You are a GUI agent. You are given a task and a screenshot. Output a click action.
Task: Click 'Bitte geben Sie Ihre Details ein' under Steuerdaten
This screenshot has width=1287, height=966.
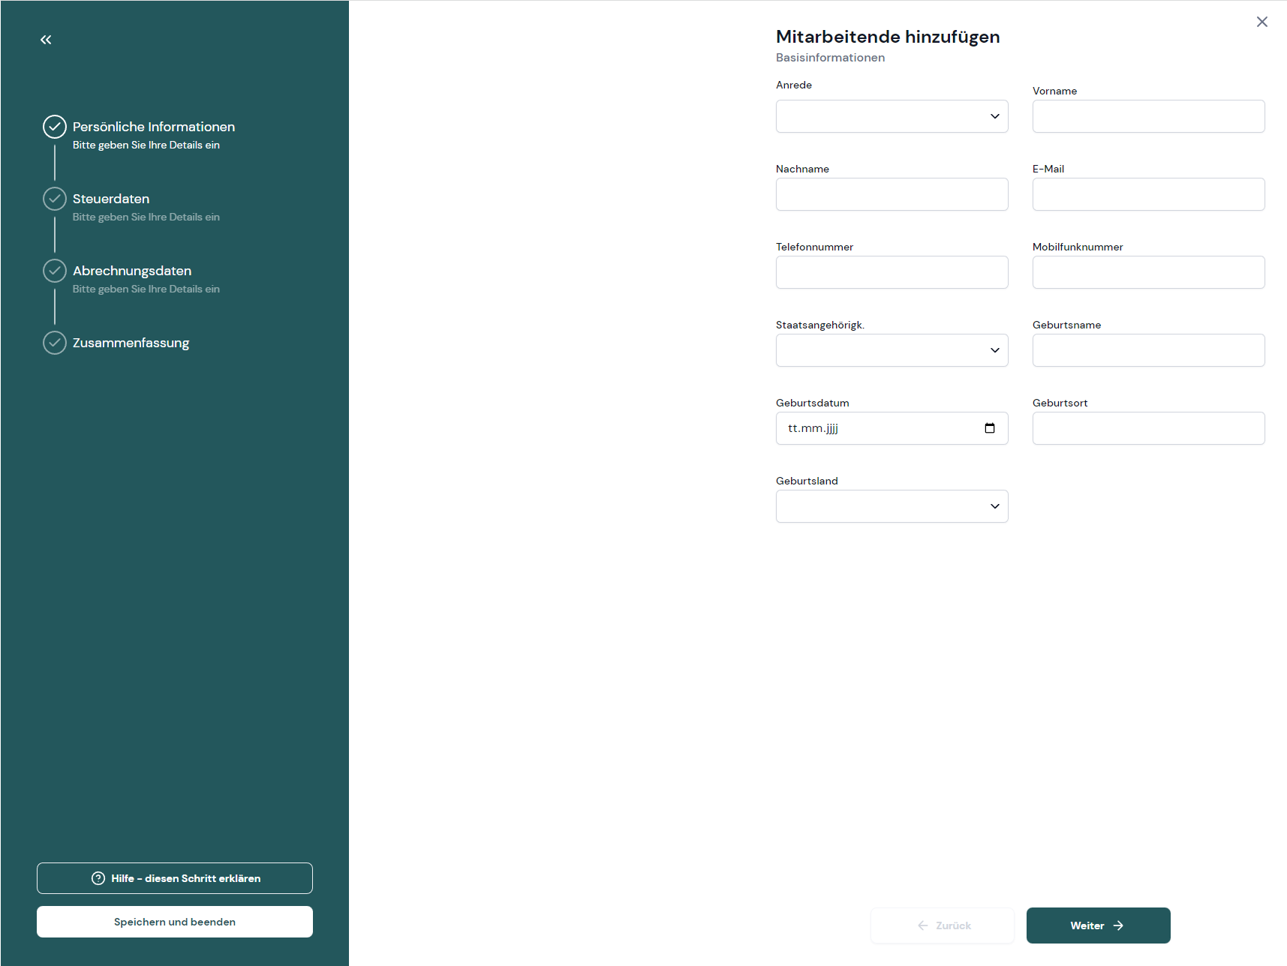146,217
